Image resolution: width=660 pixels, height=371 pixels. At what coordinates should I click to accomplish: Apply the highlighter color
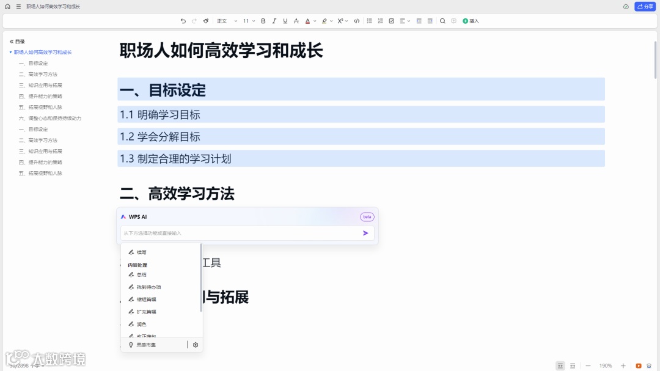tap(324, 21)
